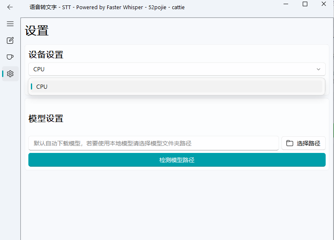Click the window title bar text

pos(107,7)
